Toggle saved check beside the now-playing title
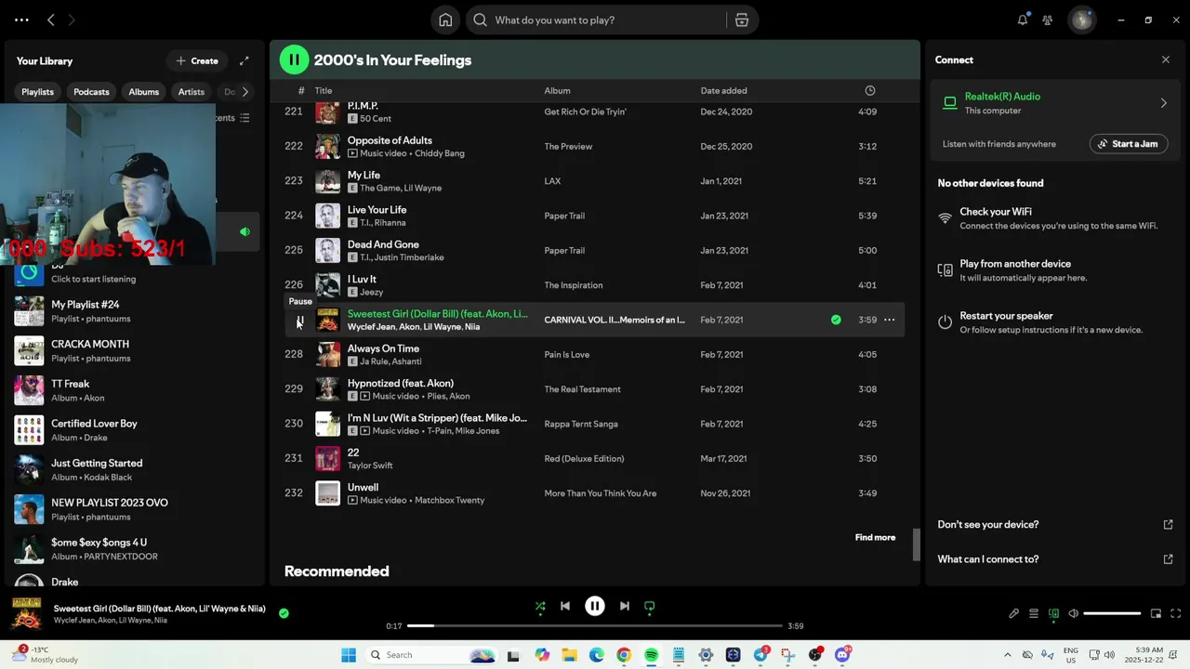Screen dimensions: 1190x669 pyautogui.click(x=284, y=613)
